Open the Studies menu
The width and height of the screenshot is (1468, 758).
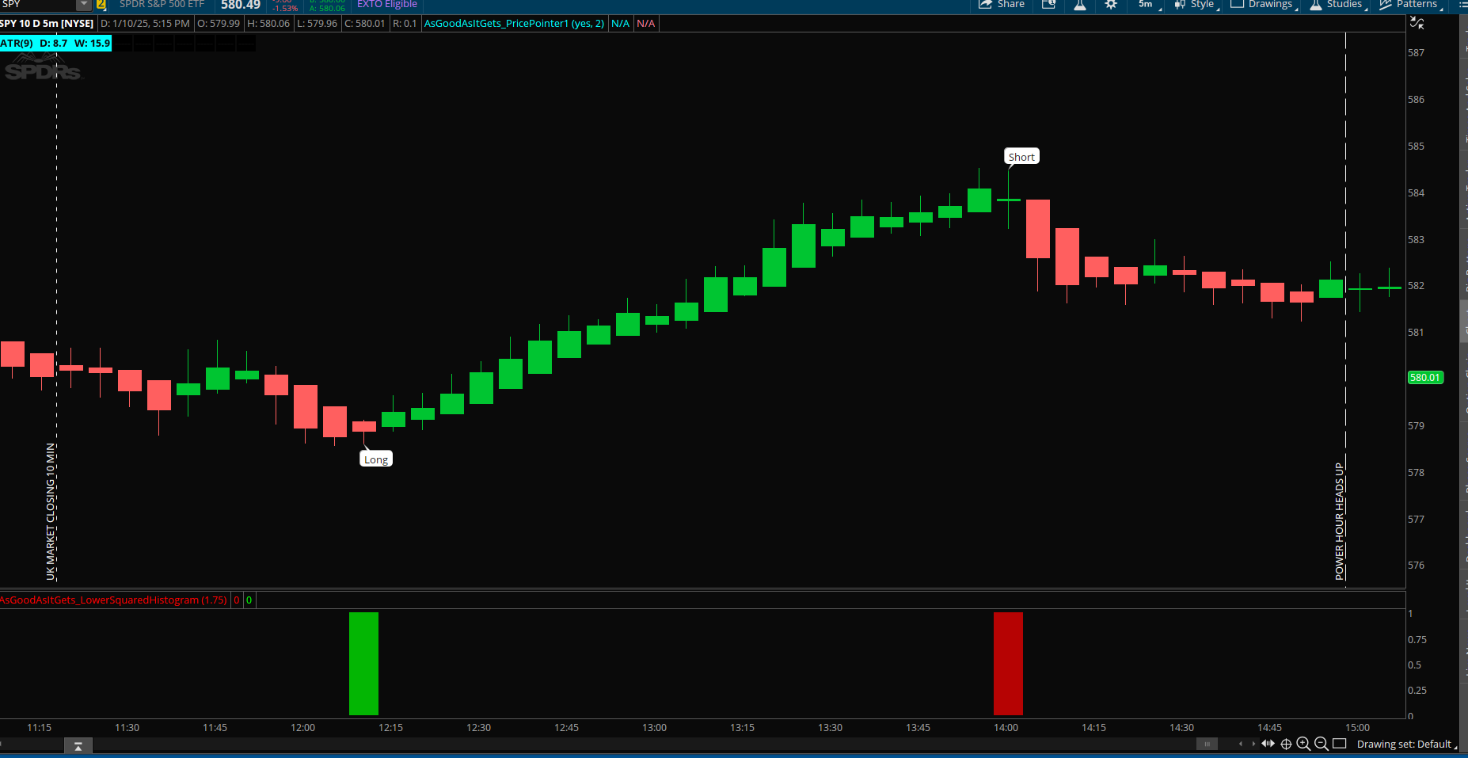pos(1337,5)
